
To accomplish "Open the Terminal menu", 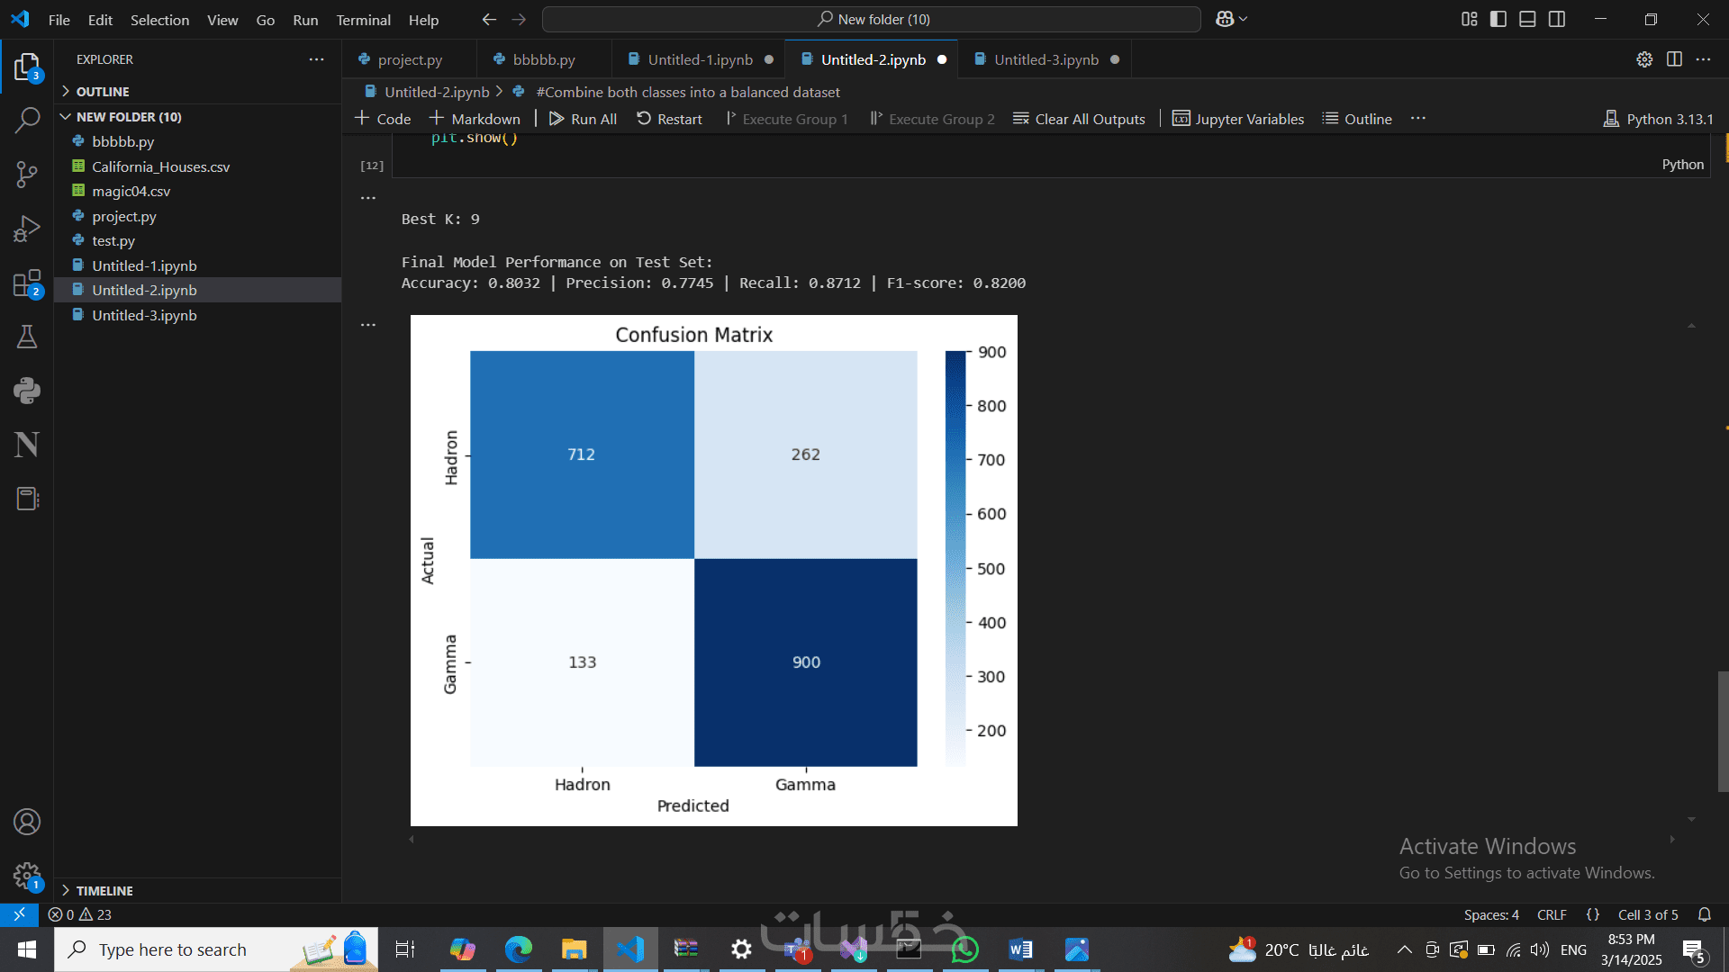I will pos(363,20).
